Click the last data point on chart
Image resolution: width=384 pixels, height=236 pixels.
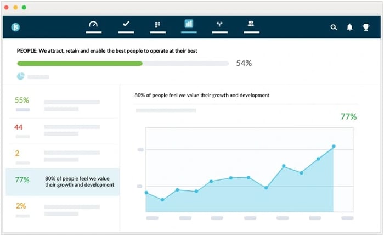coord(334,146)
